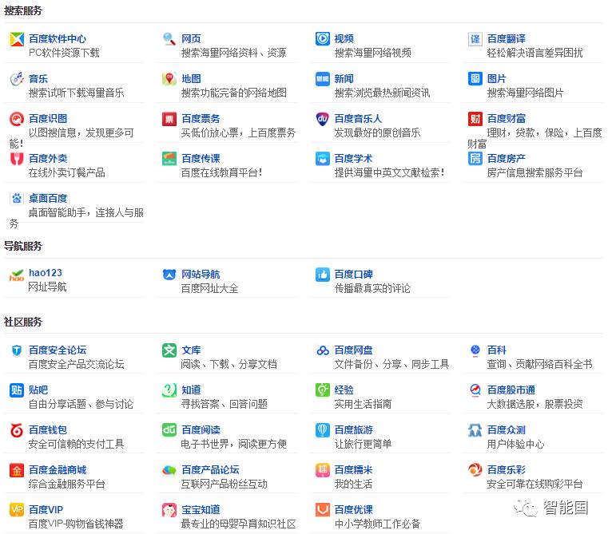Click the 图片 icon

(475, 79)
